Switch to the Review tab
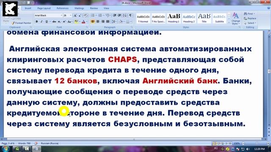The image size is (271, 152). [94, 8]
